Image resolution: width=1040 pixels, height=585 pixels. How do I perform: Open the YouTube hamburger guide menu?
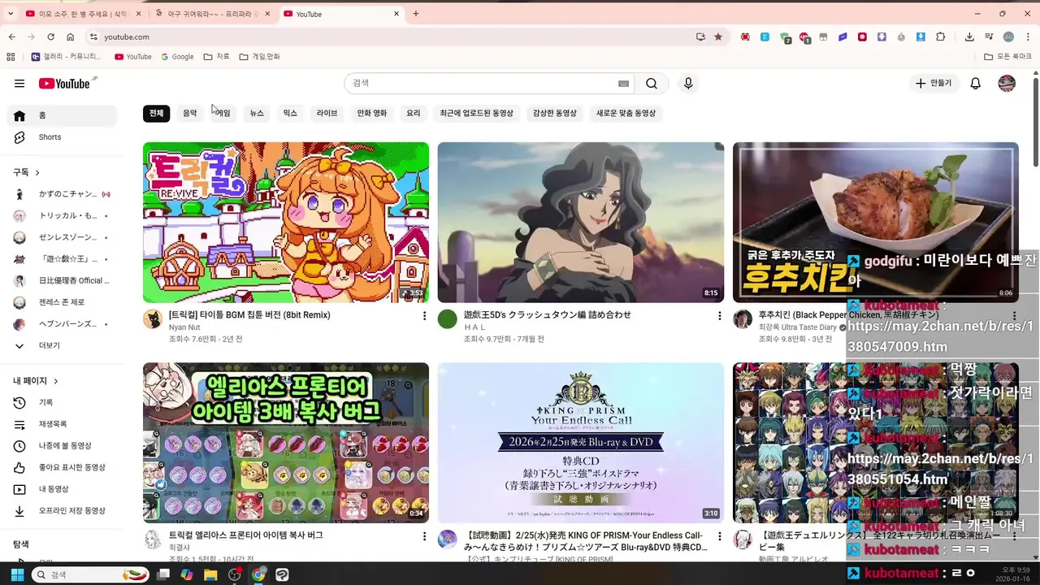[19, 84]
